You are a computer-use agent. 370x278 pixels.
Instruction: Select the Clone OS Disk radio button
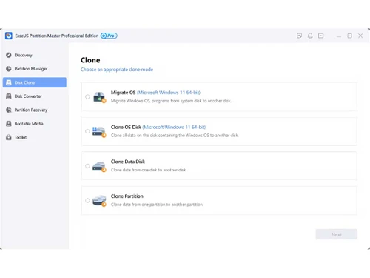(87, 131)
